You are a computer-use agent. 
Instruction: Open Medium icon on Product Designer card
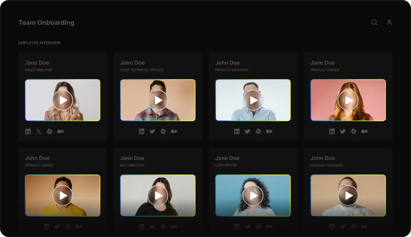364,227
